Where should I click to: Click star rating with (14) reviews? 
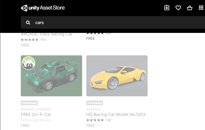[x=99, y=120]
